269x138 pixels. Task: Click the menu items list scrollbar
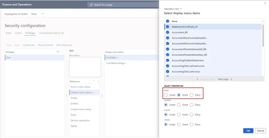click(x=263, y=36)
